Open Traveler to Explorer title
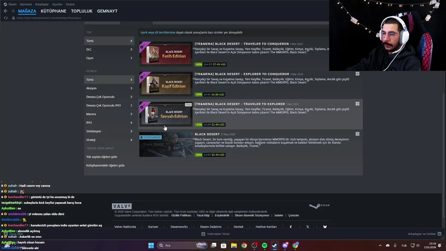Image resolution: width=446 pixels, height=251 pixels. [x=240, y=104]
